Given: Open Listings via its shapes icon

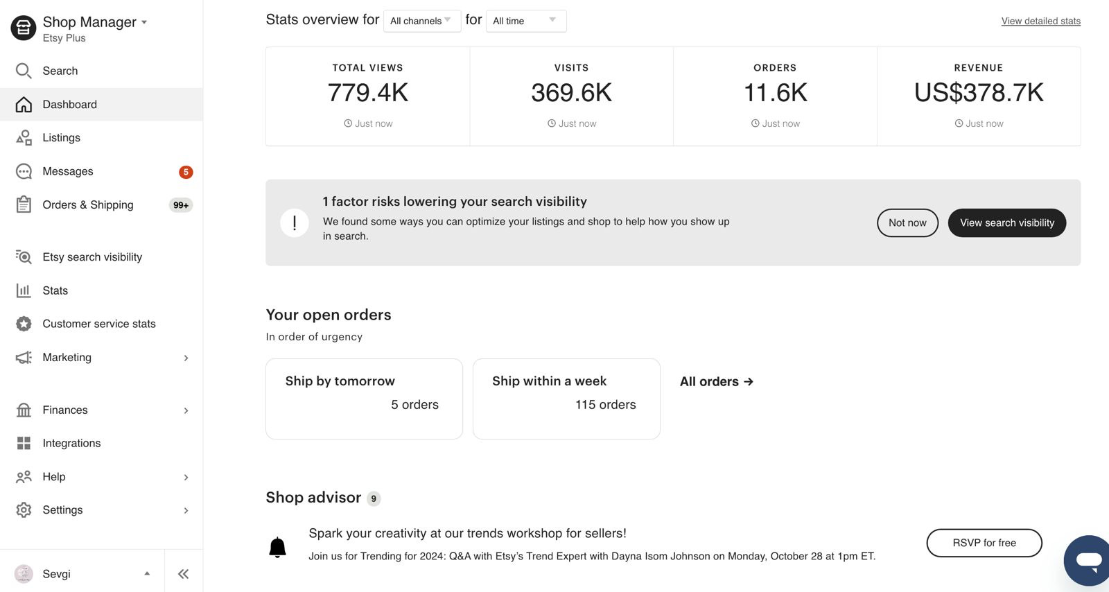Looking at the screenshot, I should pyautogui.click(x=24, y=137).
